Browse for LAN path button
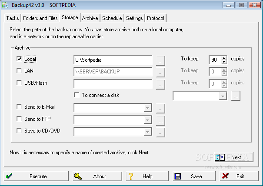This screenshot has height=186, width=263. [x=160, y=72]
